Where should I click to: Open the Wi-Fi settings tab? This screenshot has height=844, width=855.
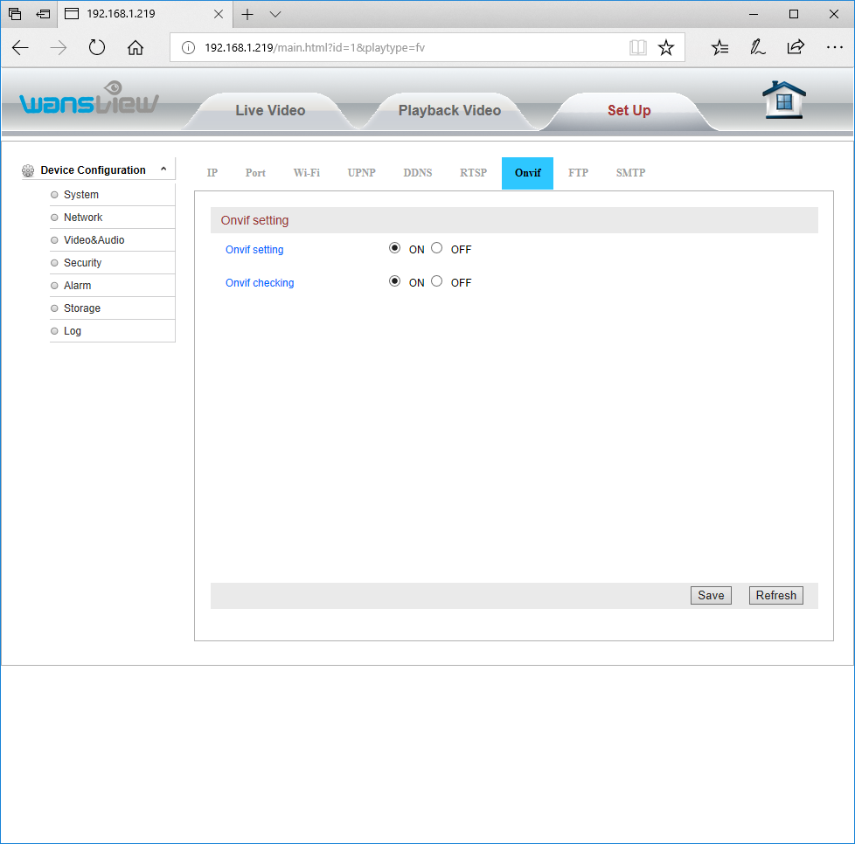[x=307, y=173]
